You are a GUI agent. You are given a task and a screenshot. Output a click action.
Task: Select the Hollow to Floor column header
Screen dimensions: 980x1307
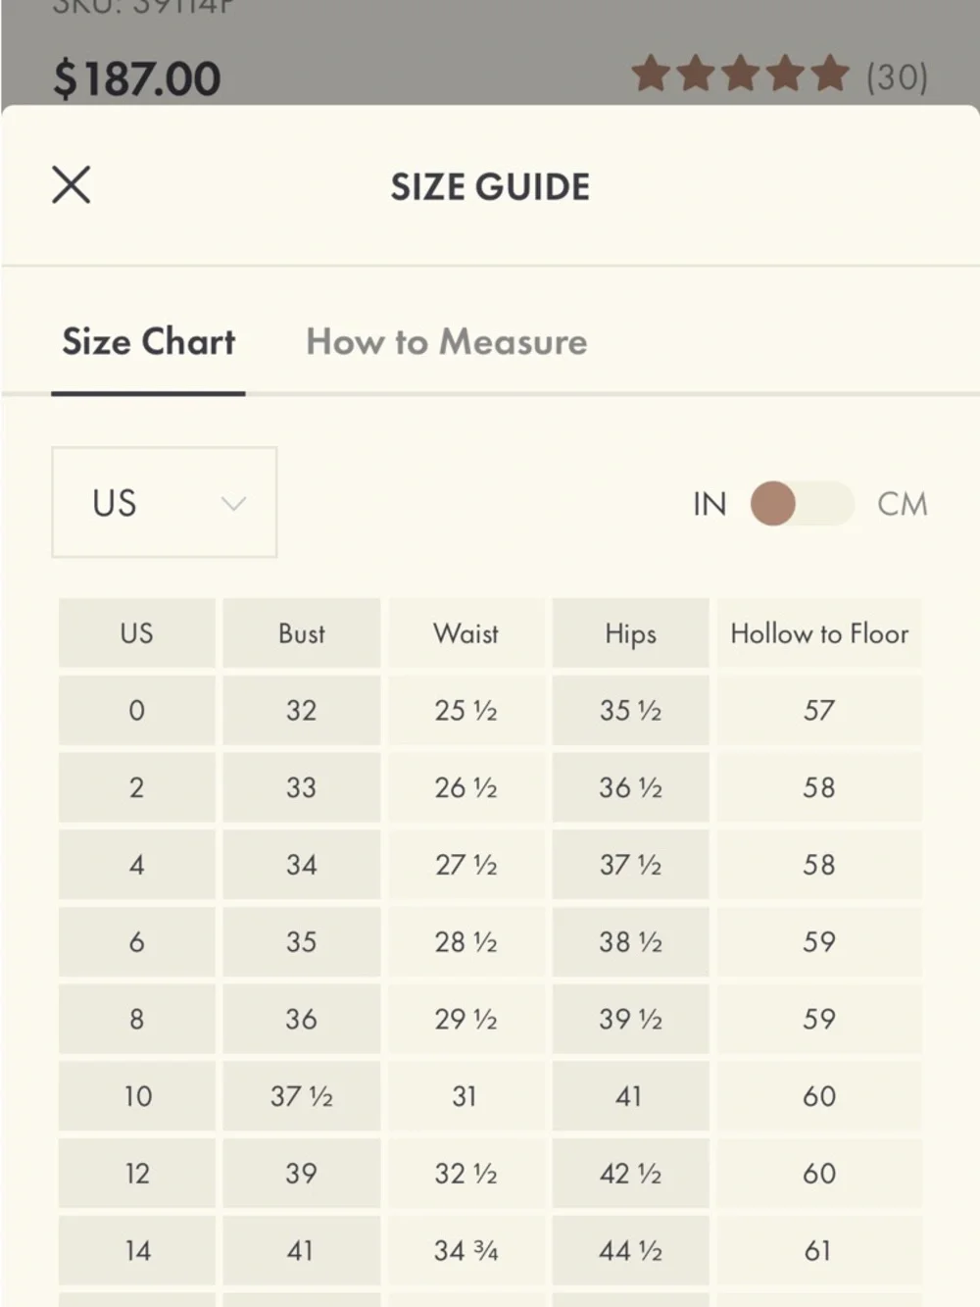[x=819, y=633]
